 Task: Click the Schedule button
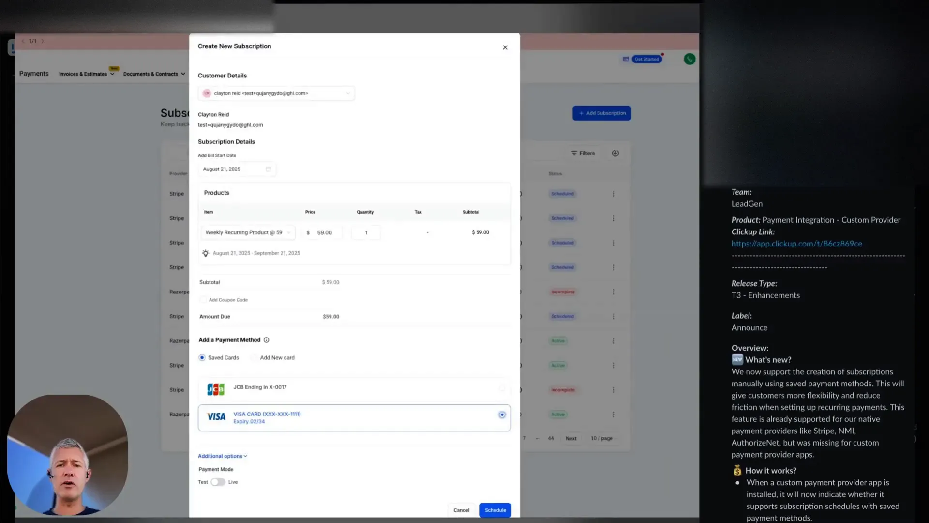pyautogui.click(x=495, y=510)
